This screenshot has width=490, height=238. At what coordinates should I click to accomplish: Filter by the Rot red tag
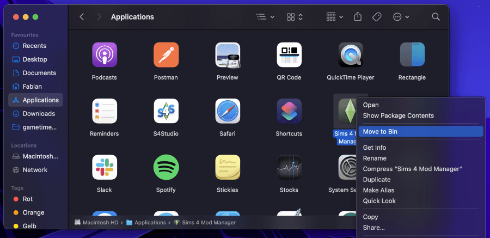pyautogui.click(x=35, y=199)
